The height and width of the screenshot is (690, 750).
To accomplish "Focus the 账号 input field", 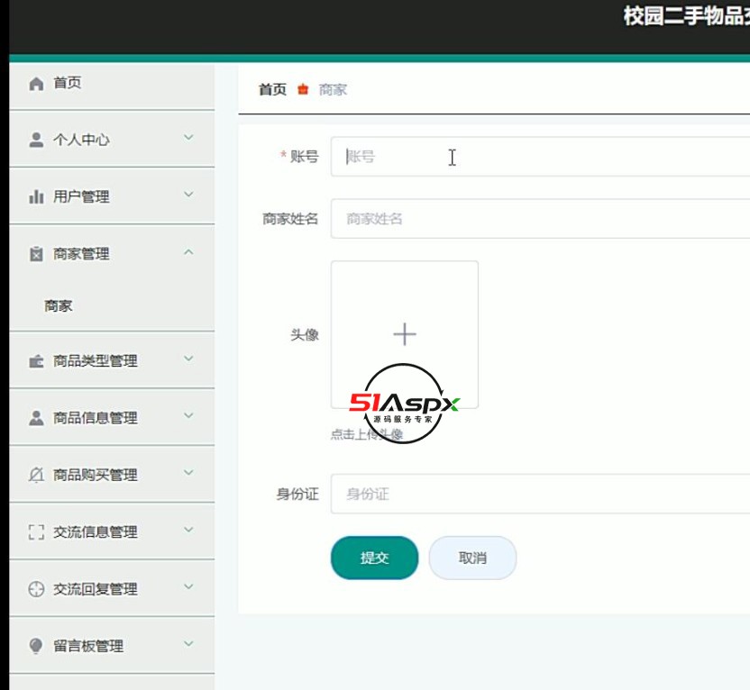I will [541, 156].
